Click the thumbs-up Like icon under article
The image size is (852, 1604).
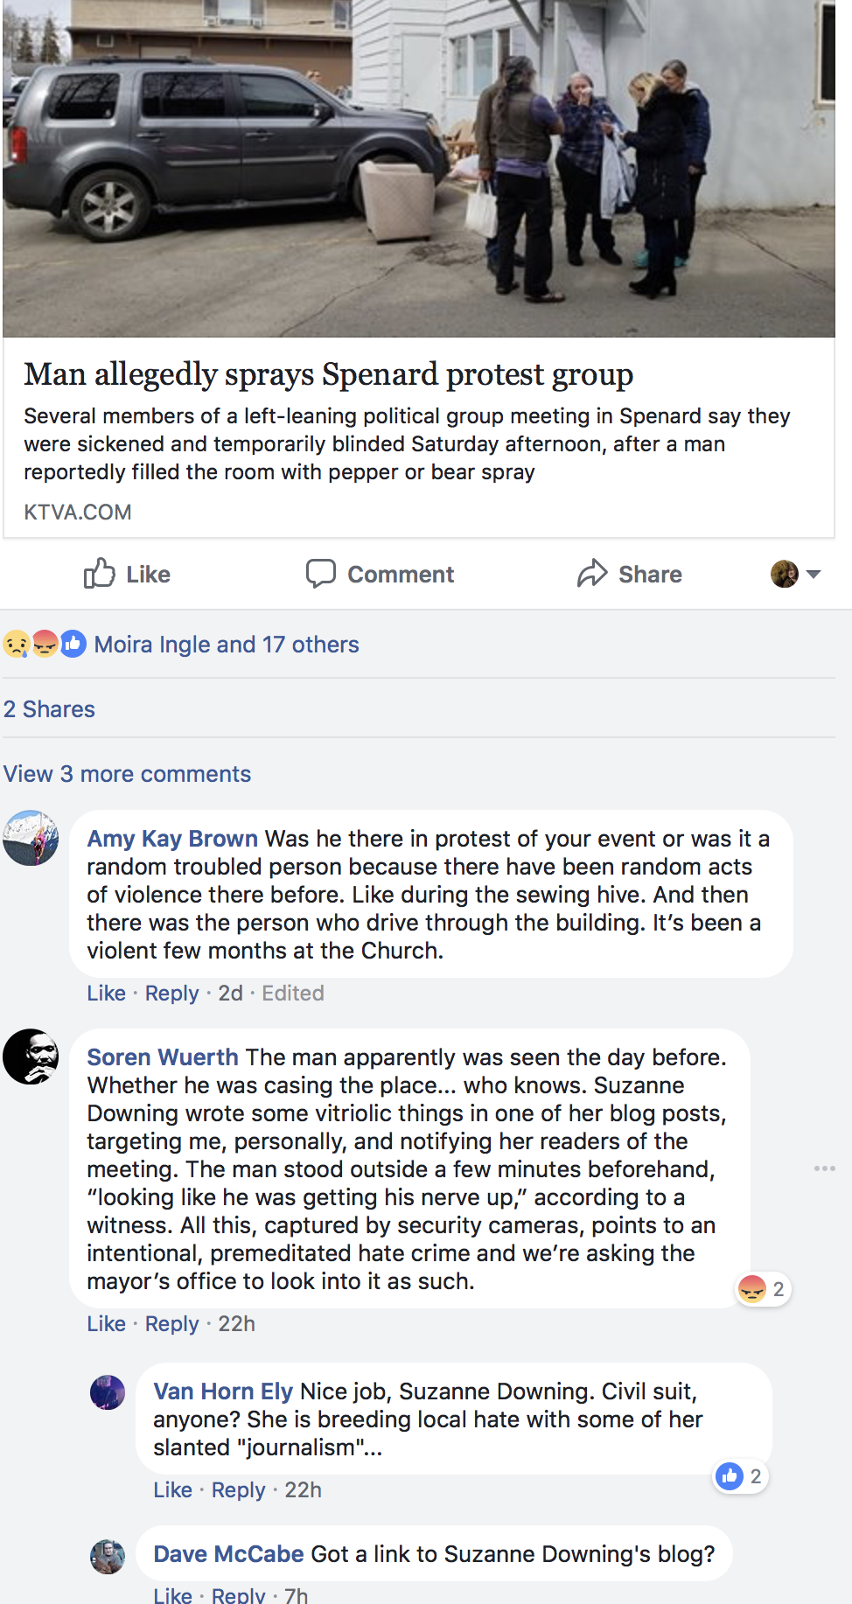coord(100,574)
